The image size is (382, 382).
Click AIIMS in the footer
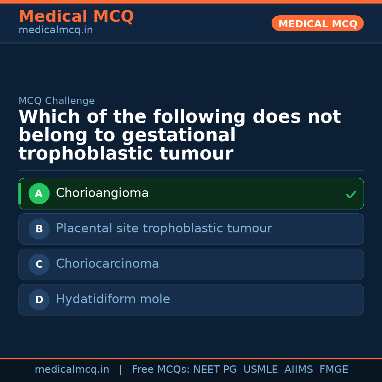coord(299,370)
